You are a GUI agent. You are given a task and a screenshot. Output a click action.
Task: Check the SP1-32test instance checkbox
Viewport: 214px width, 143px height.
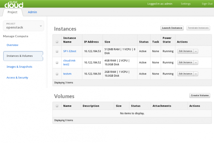(57, 51)
